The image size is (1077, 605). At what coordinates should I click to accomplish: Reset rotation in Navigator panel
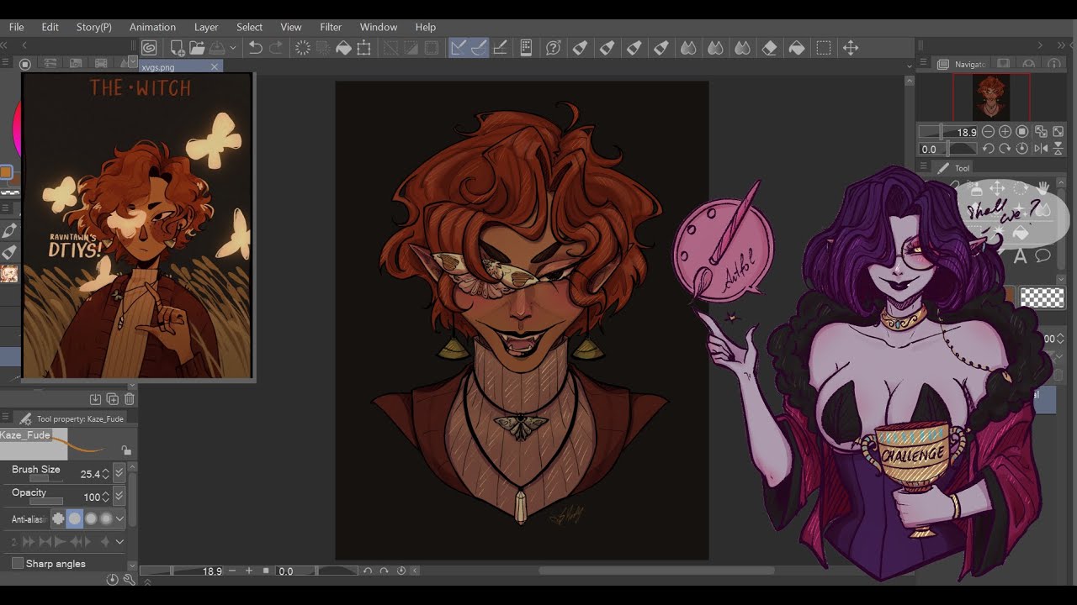point(1021,148)
